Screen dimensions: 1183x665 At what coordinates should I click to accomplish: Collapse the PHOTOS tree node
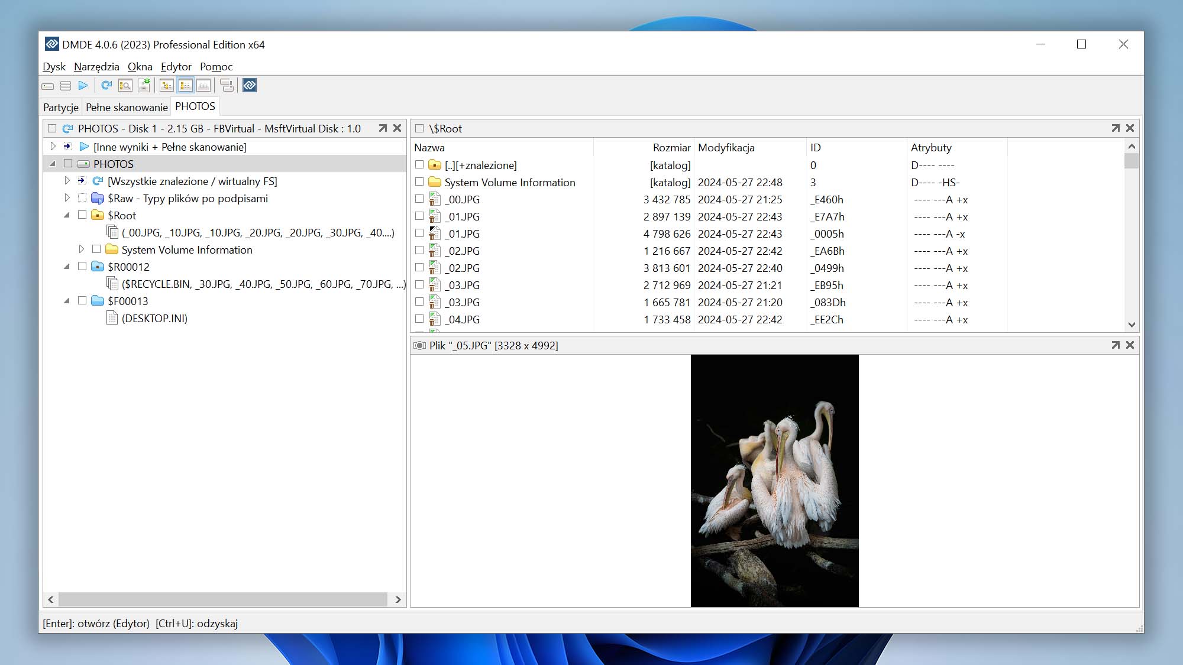(x=53, y=164)
